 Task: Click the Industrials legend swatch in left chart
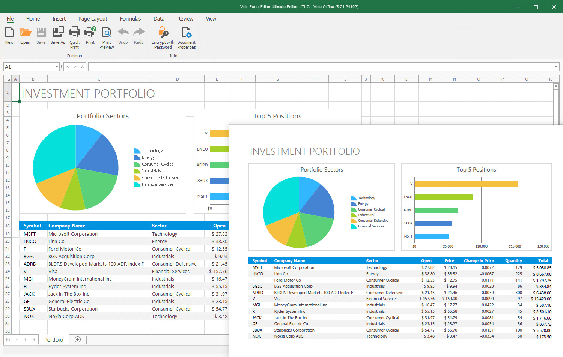pyautogui.click(x=137, y=171)
